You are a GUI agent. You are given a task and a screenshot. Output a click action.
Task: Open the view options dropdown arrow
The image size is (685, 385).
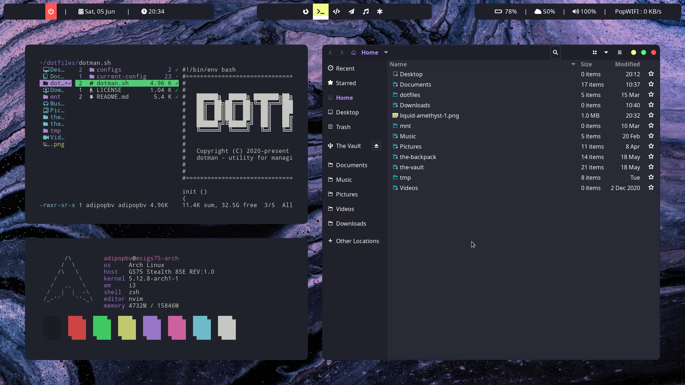click(x=606, y=52)
